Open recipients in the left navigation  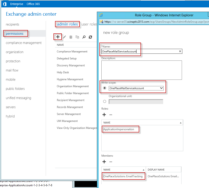(12, 24)
